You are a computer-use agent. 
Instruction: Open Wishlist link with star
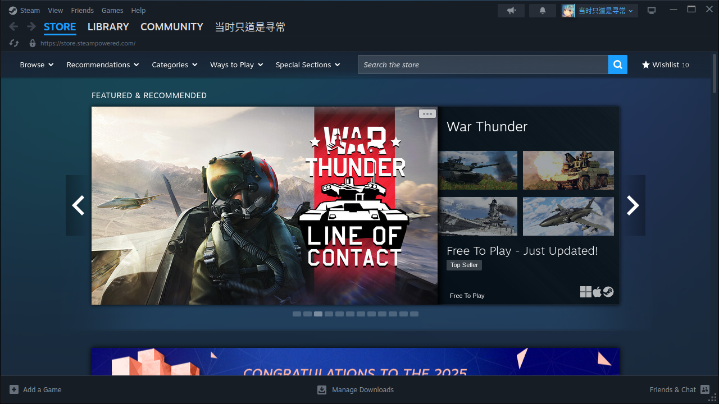665,65
